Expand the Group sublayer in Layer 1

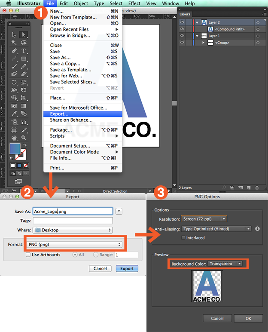204,43
